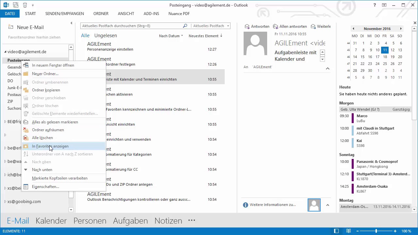Select November 11 in the mini calendar
Image resolution: width=418 pixels, height=235 pixels.
385,50
